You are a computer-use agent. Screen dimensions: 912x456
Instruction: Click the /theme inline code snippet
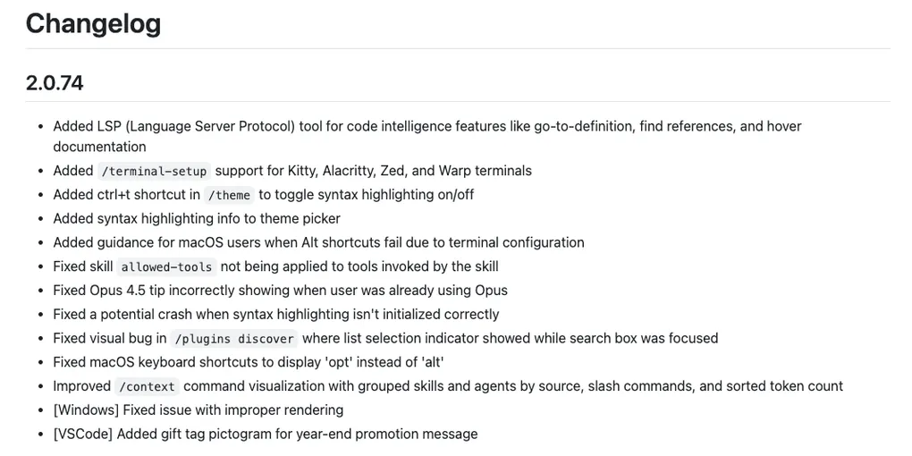click(x=229, y=195)
